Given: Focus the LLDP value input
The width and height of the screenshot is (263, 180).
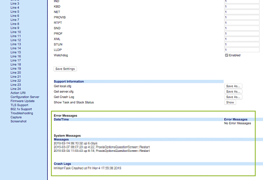Looking at the screenshot, I should (x=242, y=50).
